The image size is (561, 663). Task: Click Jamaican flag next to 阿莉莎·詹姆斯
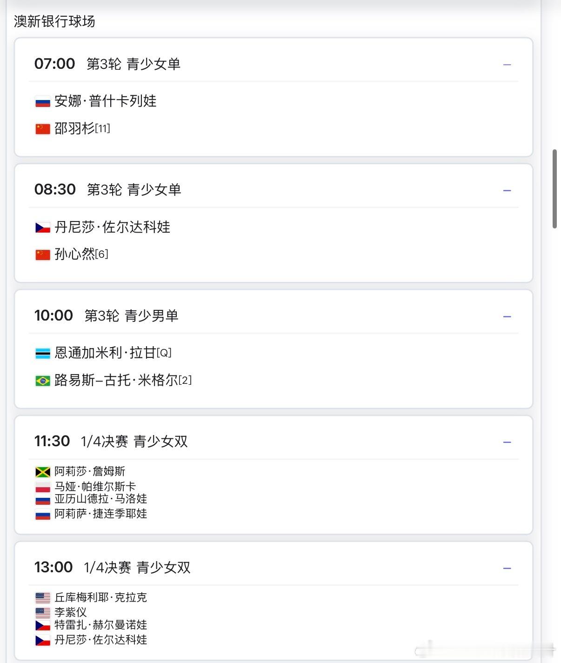[43, 472]
